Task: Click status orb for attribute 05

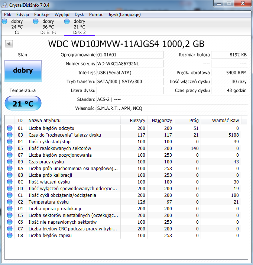Action: tap(10, 148)
